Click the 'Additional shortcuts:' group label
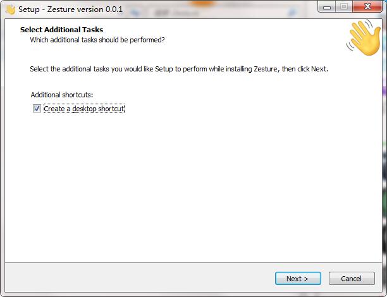Image resolution: width=387 pixels, height=297 pixels. pyautogui.click(x=62, y=95)
